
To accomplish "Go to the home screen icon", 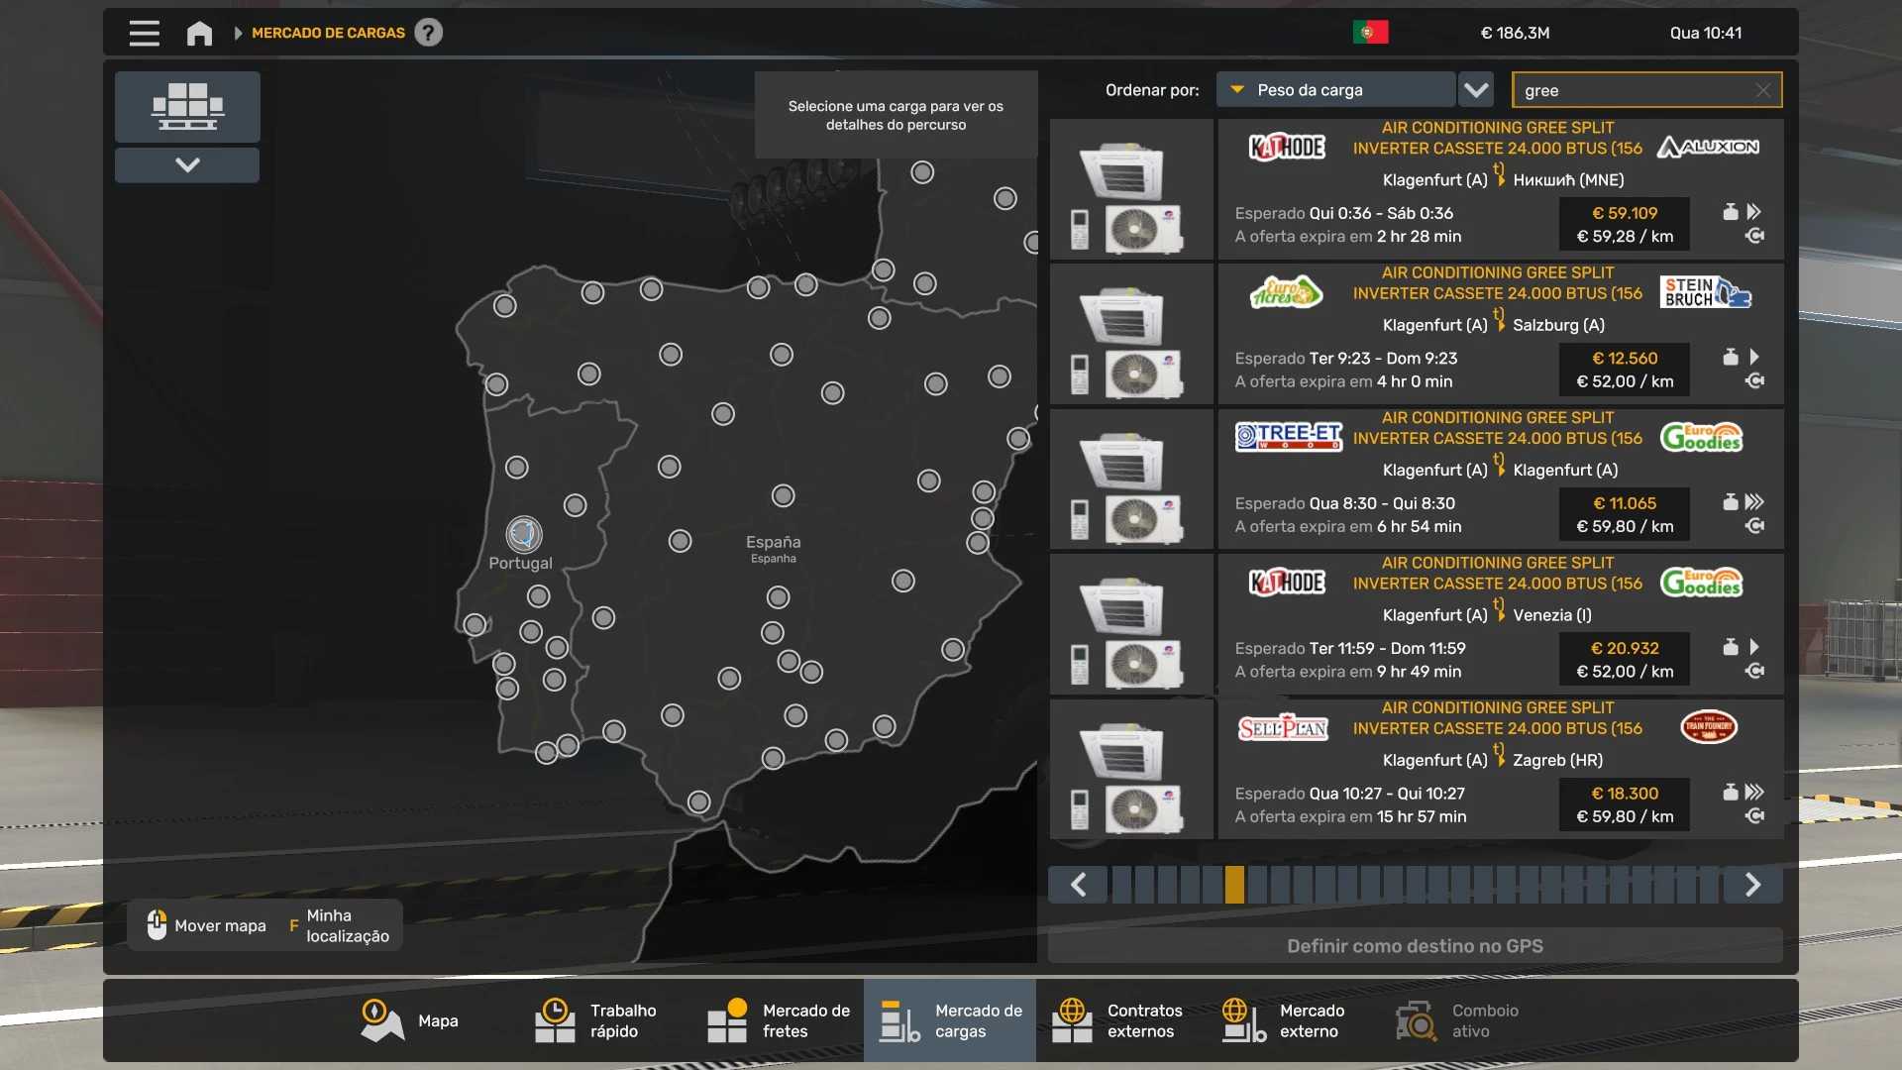I will tap(199, 33).
